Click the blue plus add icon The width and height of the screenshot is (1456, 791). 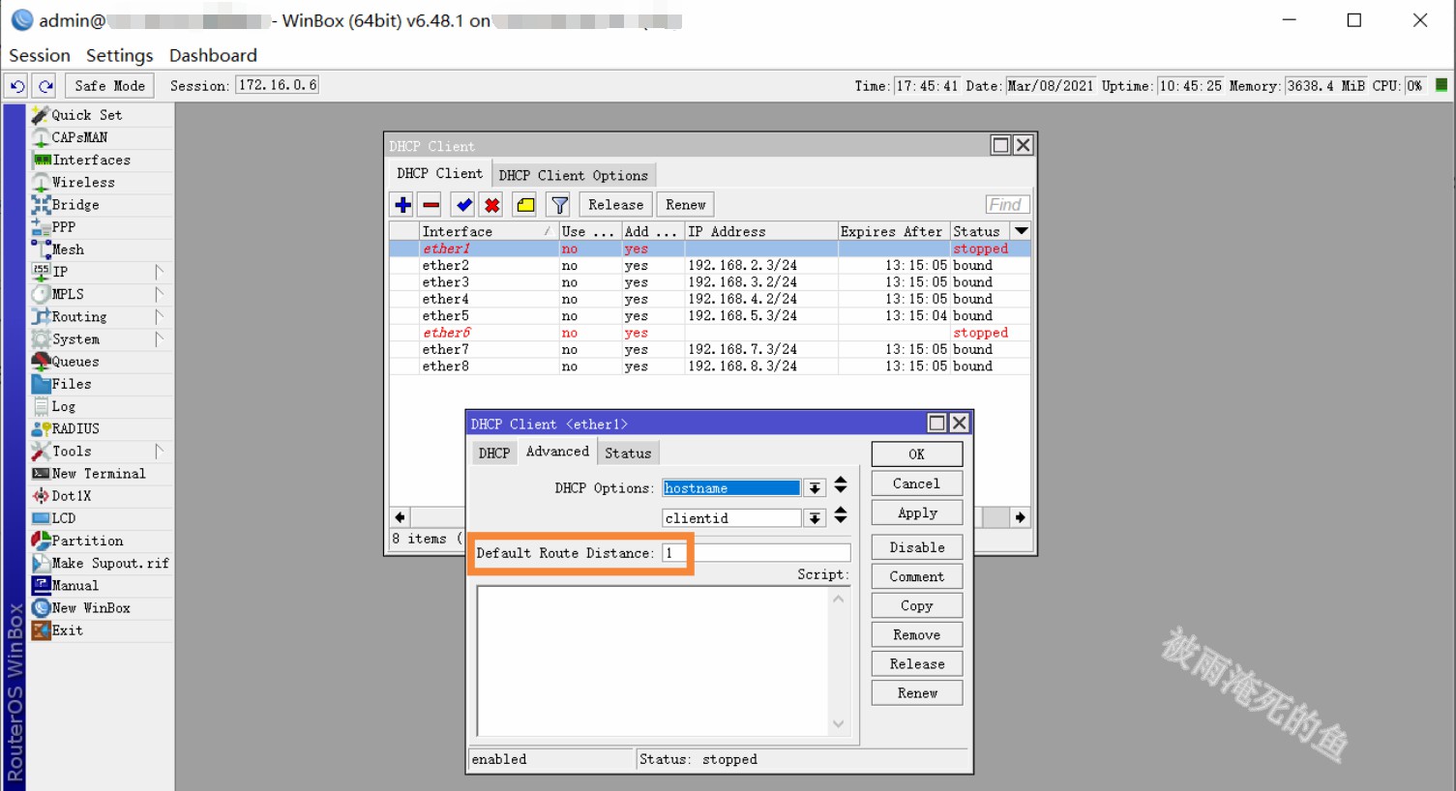tap(402, 205)
